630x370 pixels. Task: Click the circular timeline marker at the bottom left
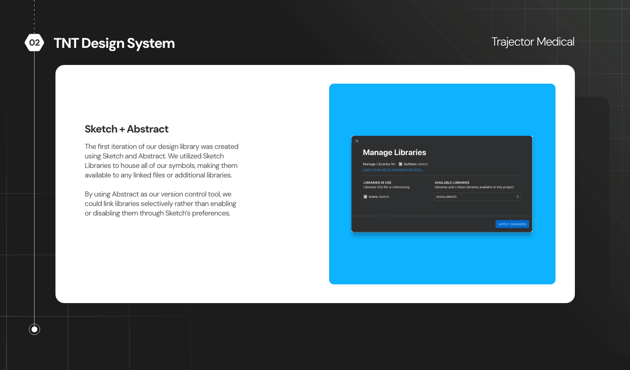click(x=34, y=329)
